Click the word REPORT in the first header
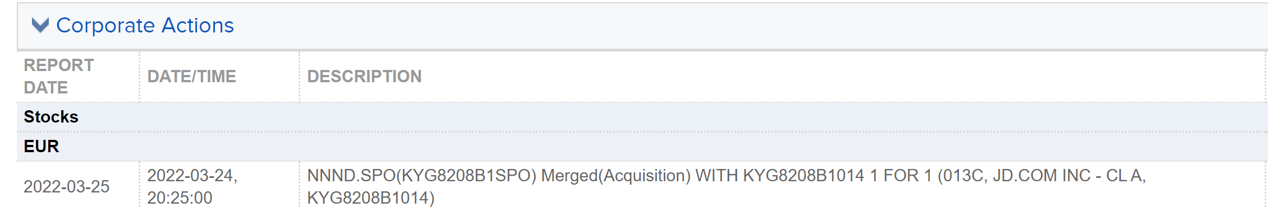 pyautogui.click(x=59, y=65)
